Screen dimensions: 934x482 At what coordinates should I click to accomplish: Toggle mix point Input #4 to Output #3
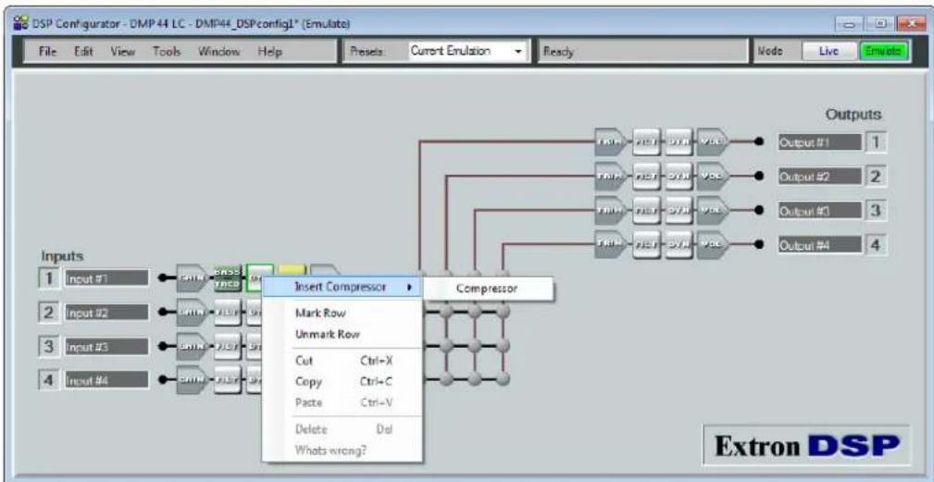475,379
